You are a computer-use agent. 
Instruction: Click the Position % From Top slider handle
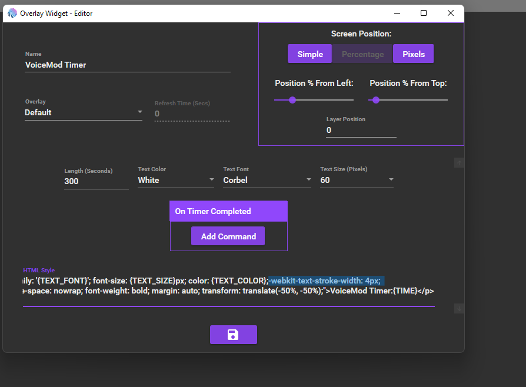376,100
